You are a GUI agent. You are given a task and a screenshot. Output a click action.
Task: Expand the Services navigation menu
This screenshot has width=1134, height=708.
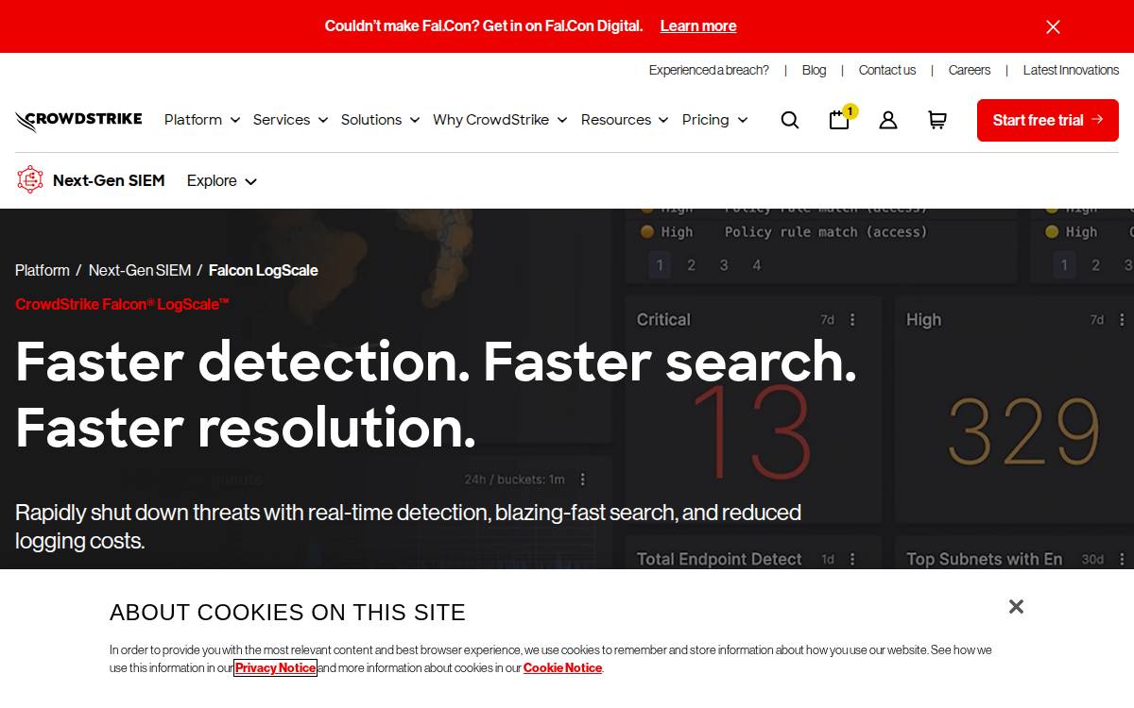tap(290, 120)
